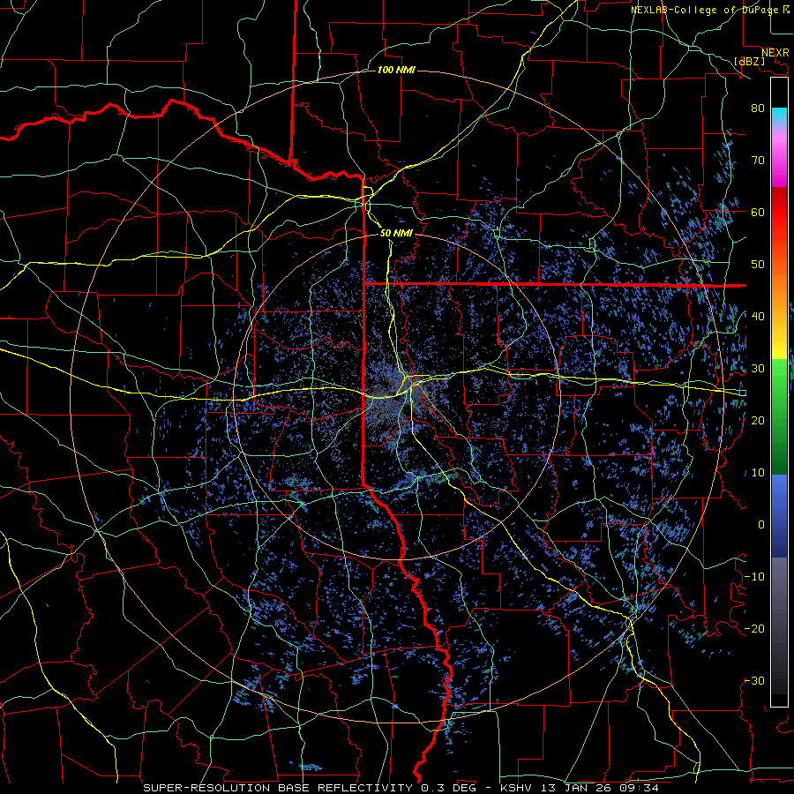Click the "KSHV 13 JAN 26 09:34" timestamp text
The width and height of the screenshot is (794, 794).
(580, 788)
